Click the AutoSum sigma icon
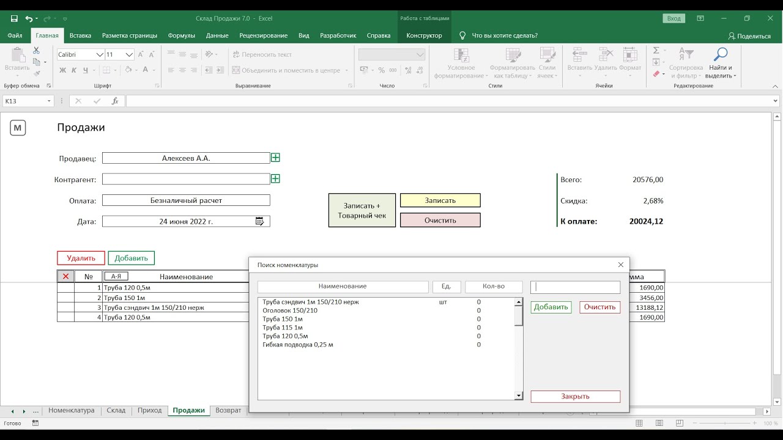783x440 pixels. [x=656, y=51]
